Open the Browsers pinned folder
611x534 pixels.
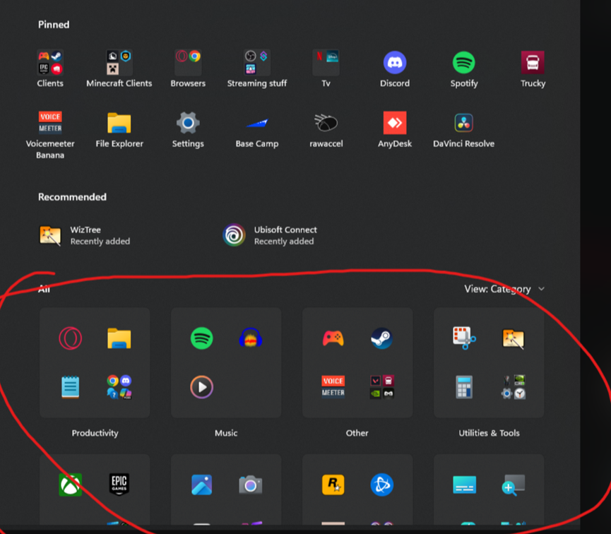click(x=188, y=69)
